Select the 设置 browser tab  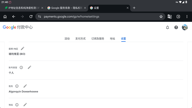[109, 8]
